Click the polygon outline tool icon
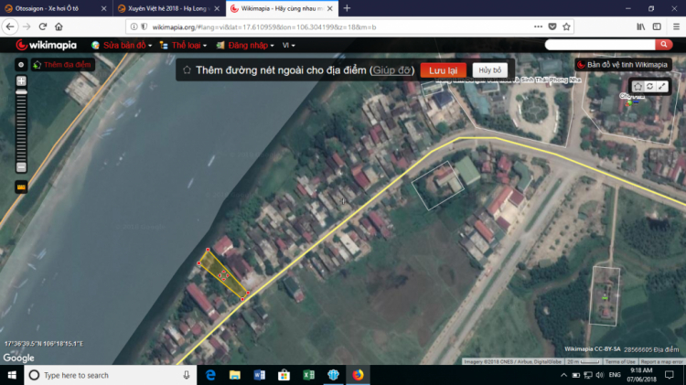686x385 pixels. click(x=638, y=86)
